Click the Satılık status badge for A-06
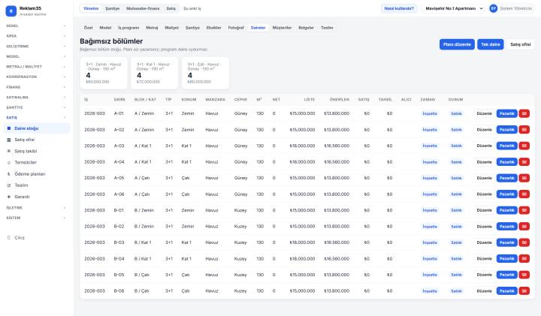541x316 pixels. (x=457, y=194)
